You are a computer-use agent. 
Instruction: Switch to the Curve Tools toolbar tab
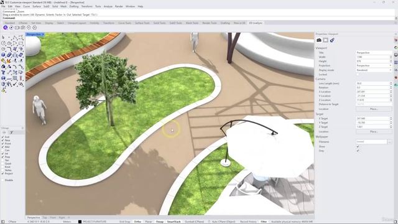pos(124,23)
